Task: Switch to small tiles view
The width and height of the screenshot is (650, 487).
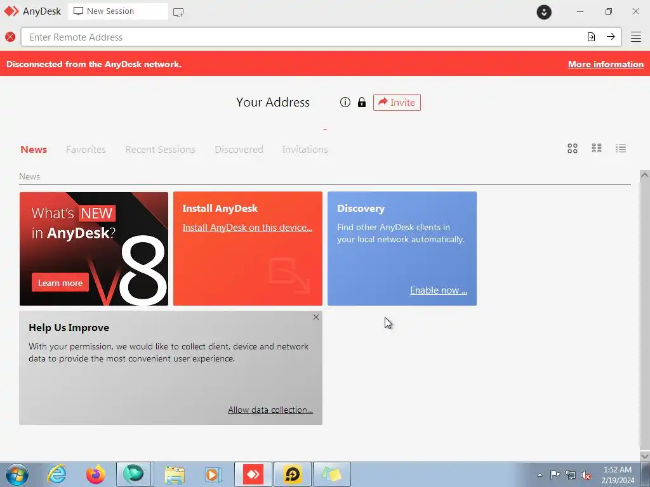Action: pos(597,148)
